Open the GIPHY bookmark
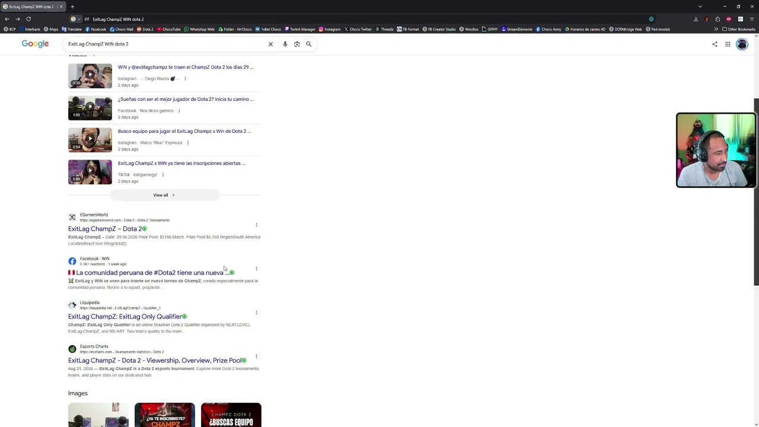 pyautogui.click(x=490, y=29)
